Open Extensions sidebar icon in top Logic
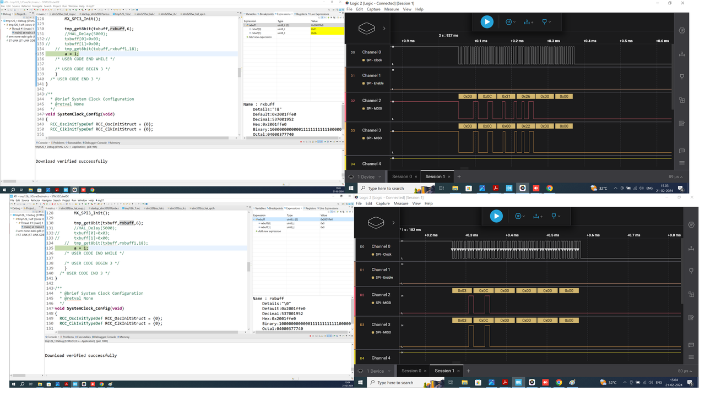The height and width of the screenshot is (397, 705). coord(682,101)
